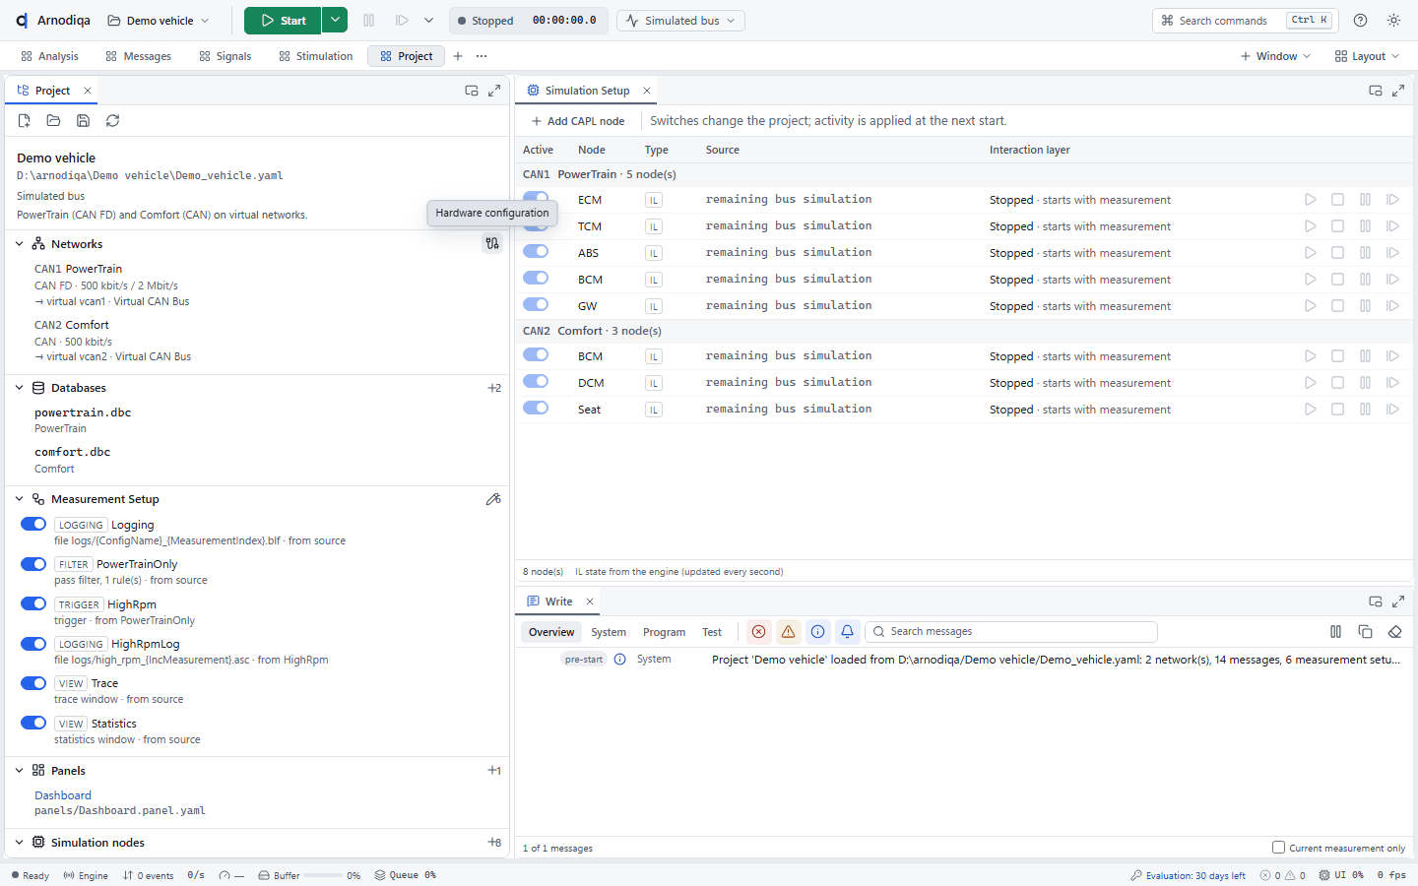Pause the Write panel output

coord(1335,632)
